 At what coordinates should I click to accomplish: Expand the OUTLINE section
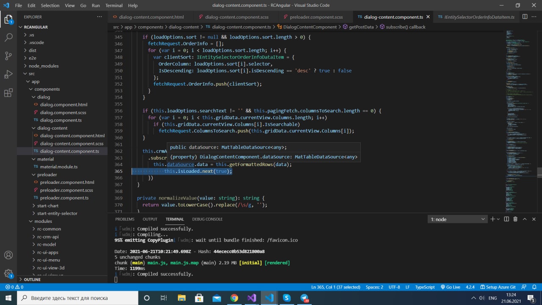32,280
